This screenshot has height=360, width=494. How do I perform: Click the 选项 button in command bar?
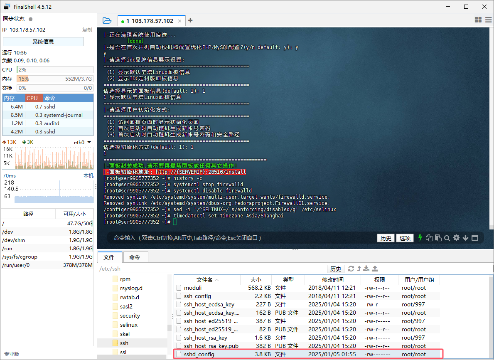(405, 238)
